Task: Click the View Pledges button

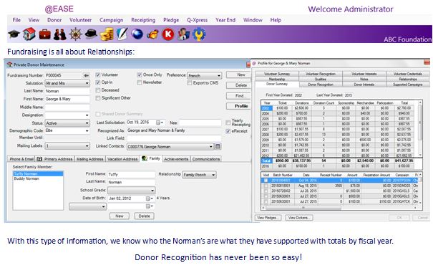Action: [x=267, y=218]
